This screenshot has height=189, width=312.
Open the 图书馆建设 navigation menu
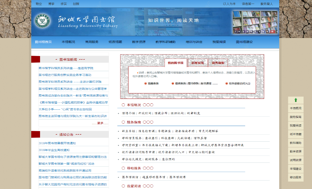244,42
